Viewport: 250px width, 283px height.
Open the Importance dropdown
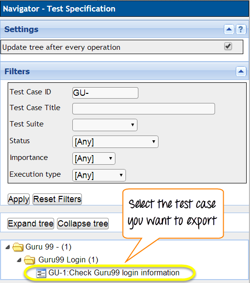tap(94, 158)
